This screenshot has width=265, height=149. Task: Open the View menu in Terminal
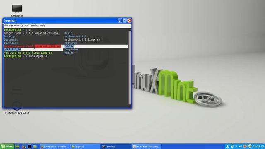tap(17, 26)
